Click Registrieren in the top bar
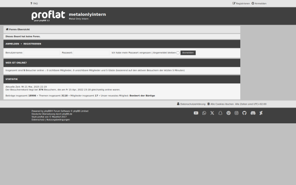Viewport: 296px width, 185px height. point(241,3)
